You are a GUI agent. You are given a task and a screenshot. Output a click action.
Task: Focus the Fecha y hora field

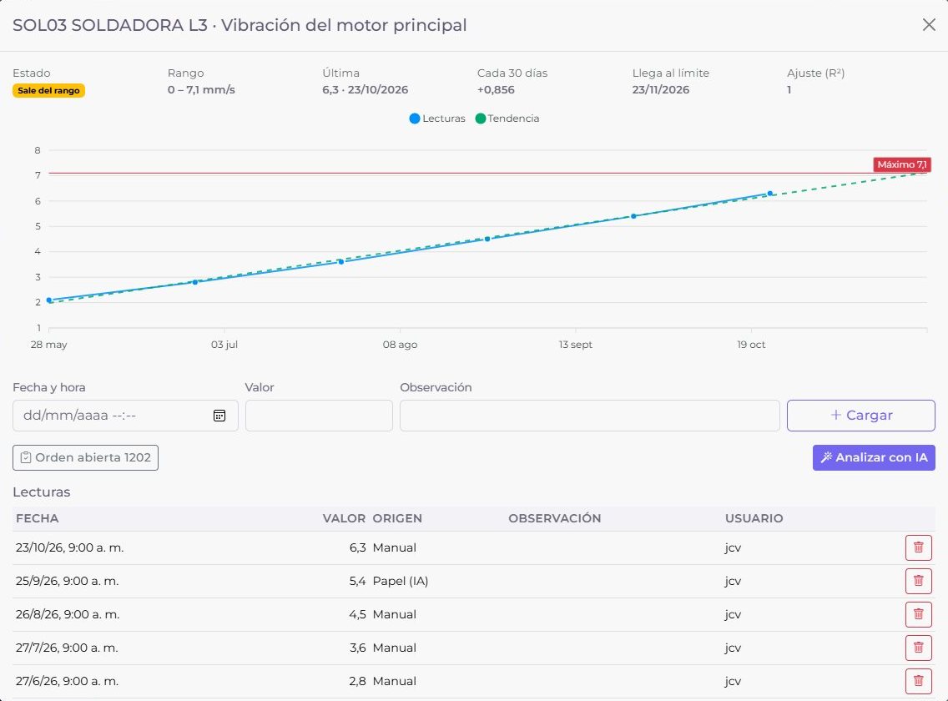125,416
